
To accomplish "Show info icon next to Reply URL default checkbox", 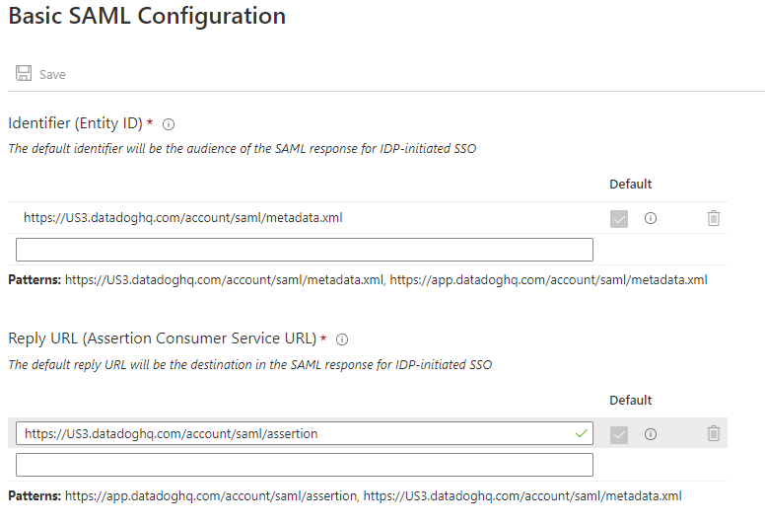I will (x=651, y=434).
